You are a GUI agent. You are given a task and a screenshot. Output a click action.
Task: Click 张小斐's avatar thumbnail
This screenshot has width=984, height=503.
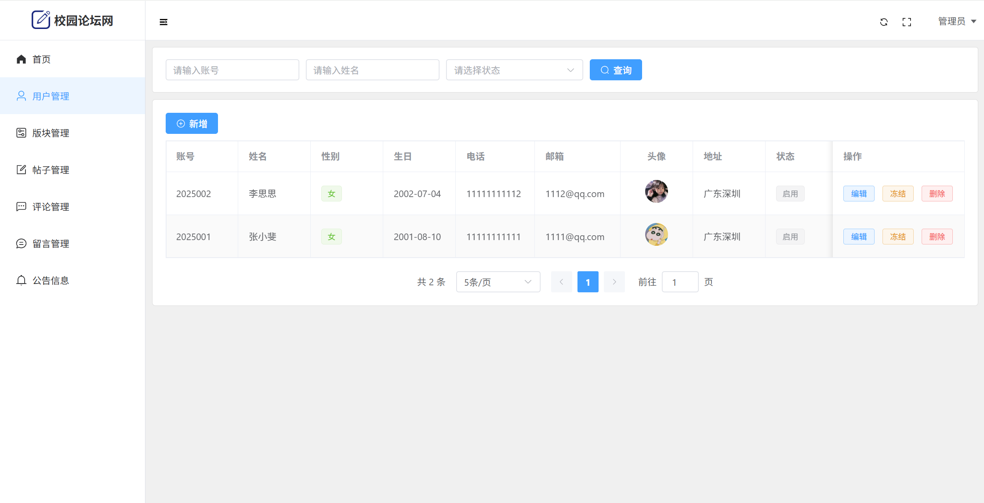(656, 234)
